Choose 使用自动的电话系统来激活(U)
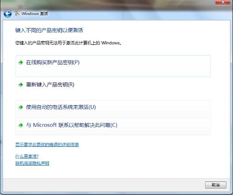 (113, 109)
